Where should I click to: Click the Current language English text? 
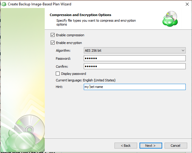pos(86,80)
